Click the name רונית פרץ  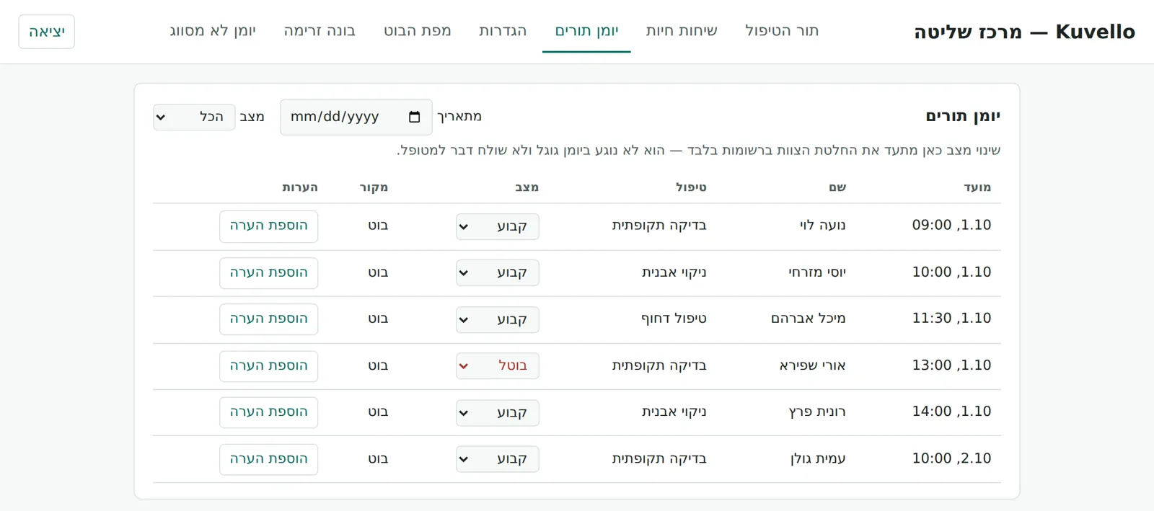(817, 412)
